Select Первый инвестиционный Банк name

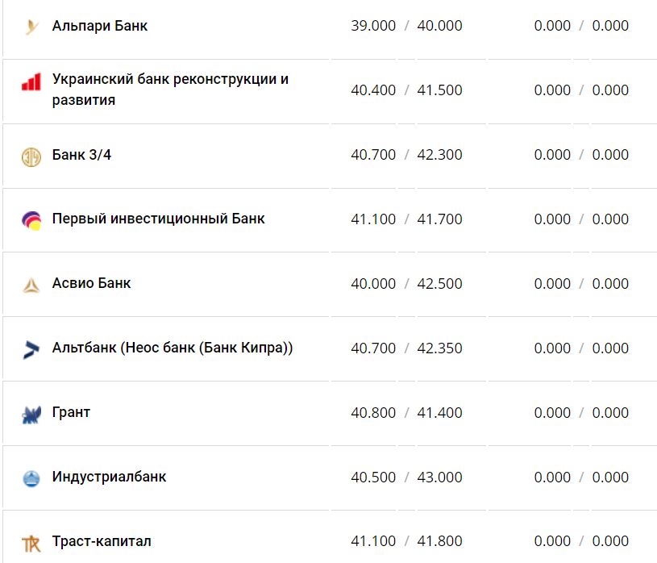[158, 219]
